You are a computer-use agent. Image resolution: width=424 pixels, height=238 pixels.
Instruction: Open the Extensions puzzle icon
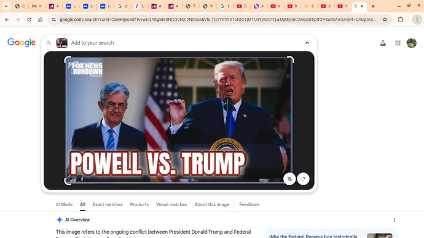[401, 20]
